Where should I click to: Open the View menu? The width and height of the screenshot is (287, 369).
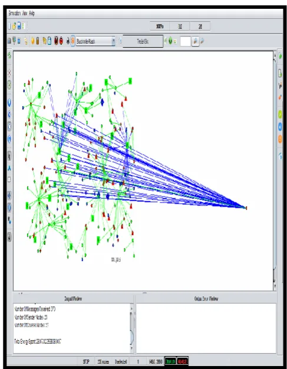coord(25,14)
